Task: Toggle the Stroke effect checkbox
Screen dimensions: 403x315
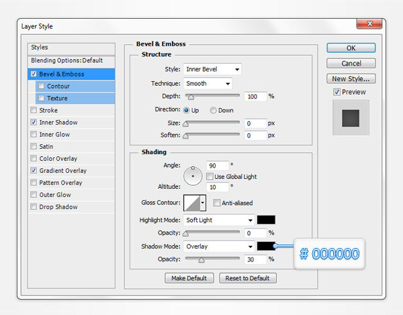Action: pyautogui.click(x=34, y=111)
